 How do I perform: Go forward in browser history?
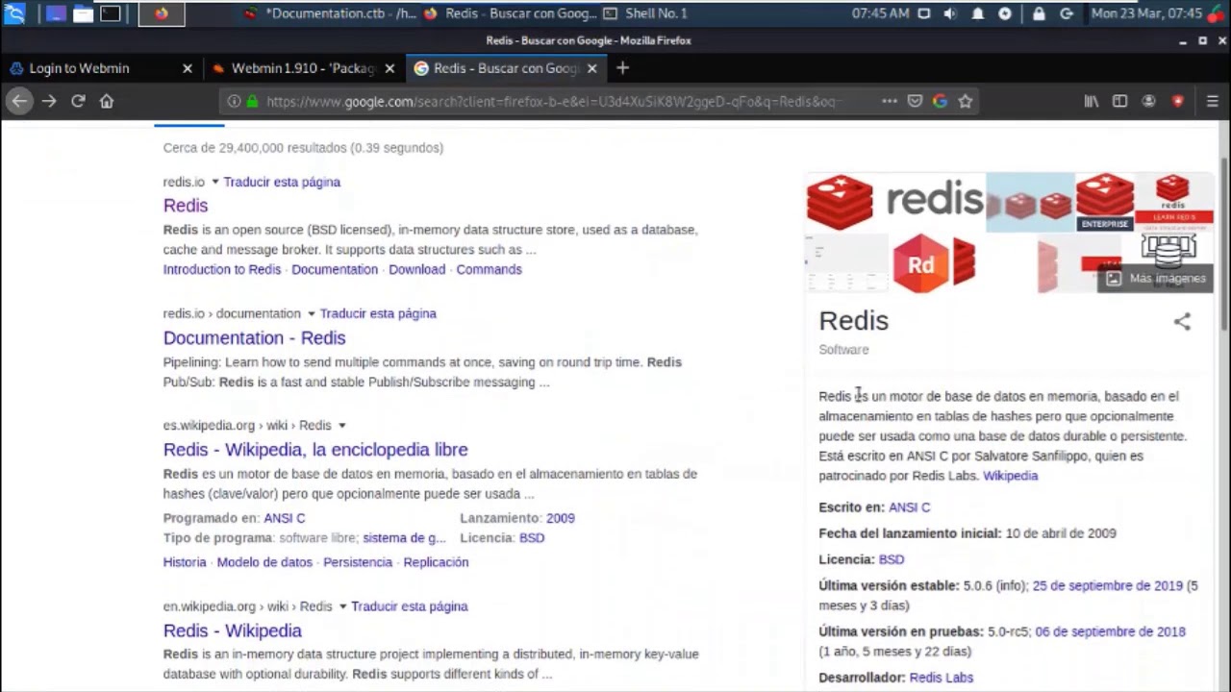click(x=49, y=101)
